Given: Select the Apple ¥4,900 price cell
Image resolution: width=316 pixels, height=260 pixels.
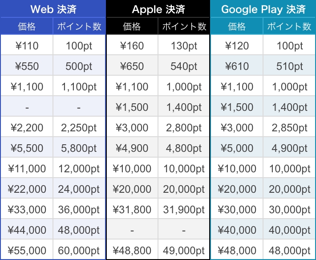Looking at the screenshot, I should tap(132, 147).
